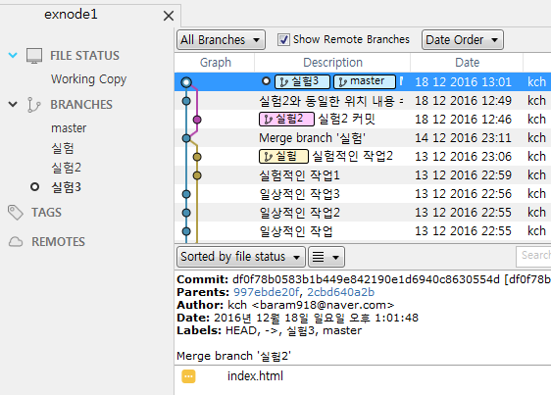Open parent commit 997ebde20f link
551x395 pixels.
267,292
